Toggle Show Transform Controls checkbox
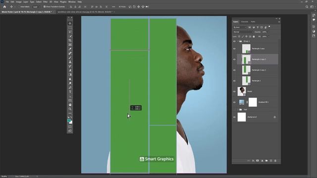 tap(45, 6)
